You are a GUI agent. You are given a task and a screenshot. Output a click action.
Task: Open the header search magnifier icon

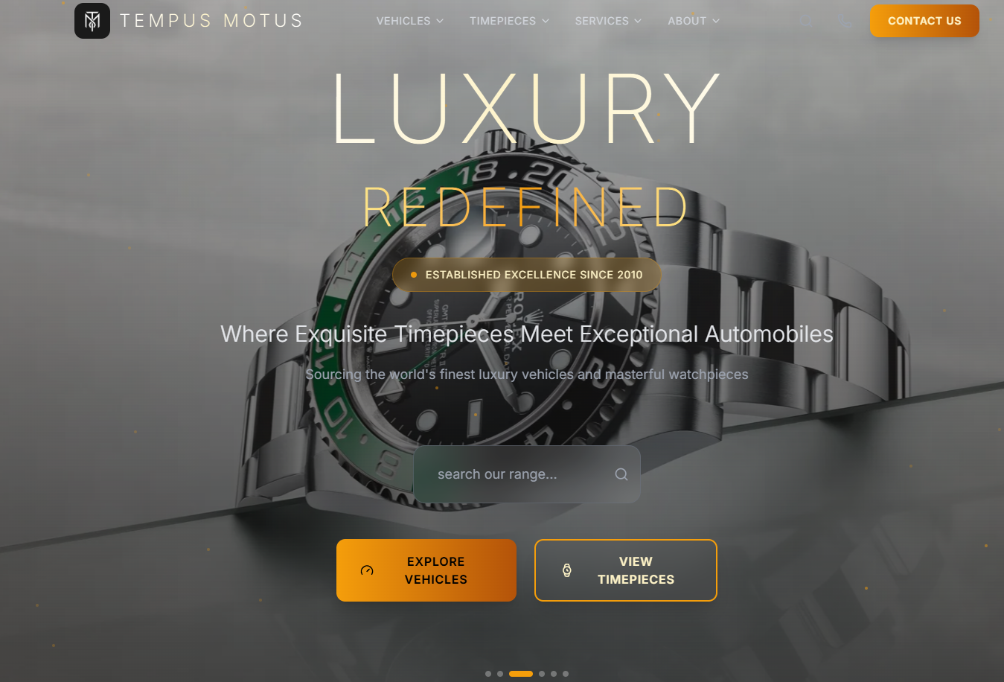(806, 21)
